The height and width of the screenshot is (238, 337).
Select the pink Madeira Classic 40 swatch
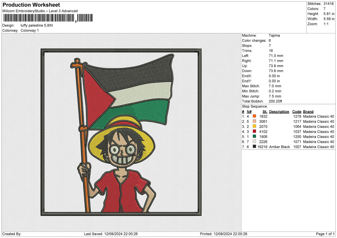254,121
